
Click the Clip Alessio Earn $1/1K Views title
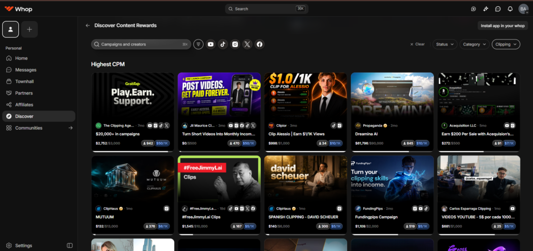tap(296, 134)
